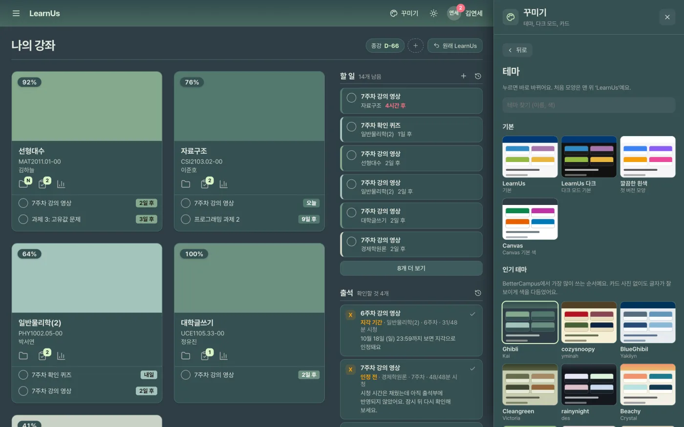Check the 7주차 확인 퀴즈 circle in 일반물리학(2) card

(x=23, y=375)
